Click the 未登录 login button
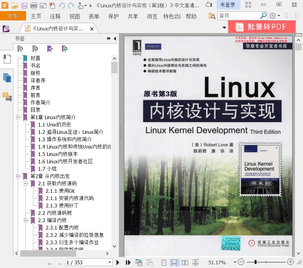Screen dimensions: 303x268 (x=228, y=5)
